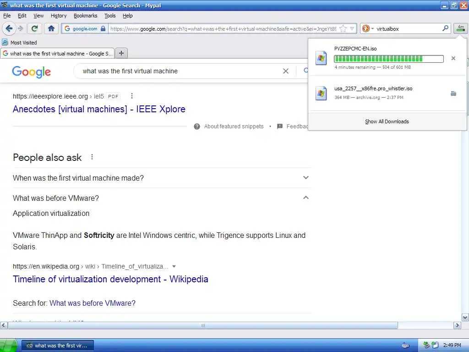Open dropdown next to Wikipedia result URL
469x352 pixels.
tap(174, 266)
